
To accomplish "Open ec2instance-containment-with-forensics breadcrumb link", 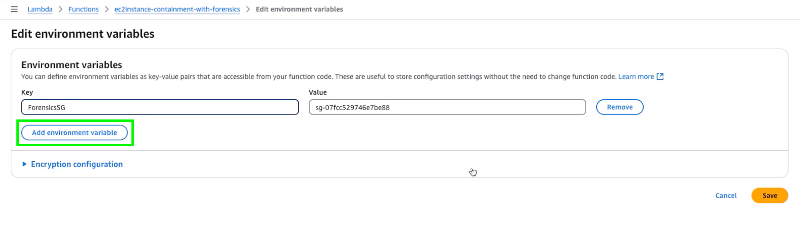I will 177,9.
